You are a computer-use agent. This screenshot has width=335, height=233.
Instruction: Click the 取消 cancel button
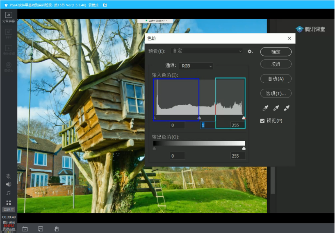click(x=276, y=64)
